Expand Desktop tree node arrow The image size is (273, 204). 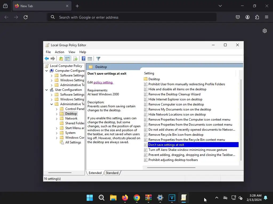click(x=57, y=114)
